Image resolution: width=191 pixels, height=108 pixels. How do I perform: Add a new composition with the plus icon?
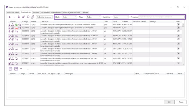point(10,17)
